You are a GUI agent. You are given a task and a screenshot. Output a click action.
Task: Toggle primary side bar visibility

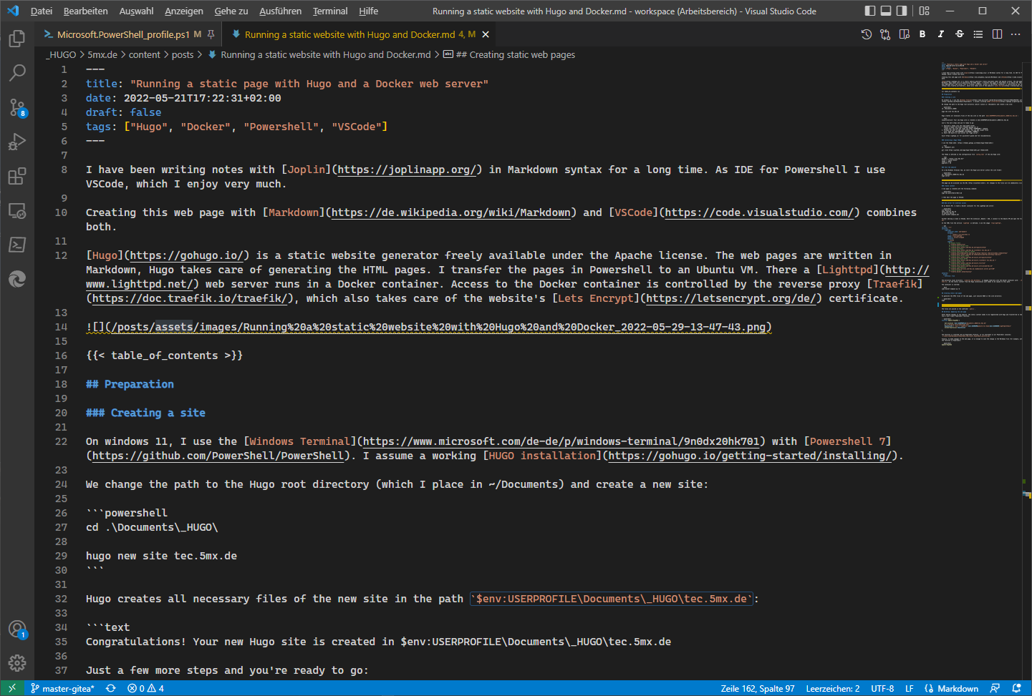pos(870,11)
